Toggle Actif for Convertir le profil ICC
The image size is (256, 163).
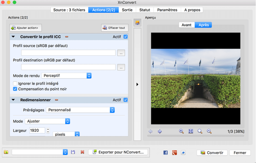(125, 37)
